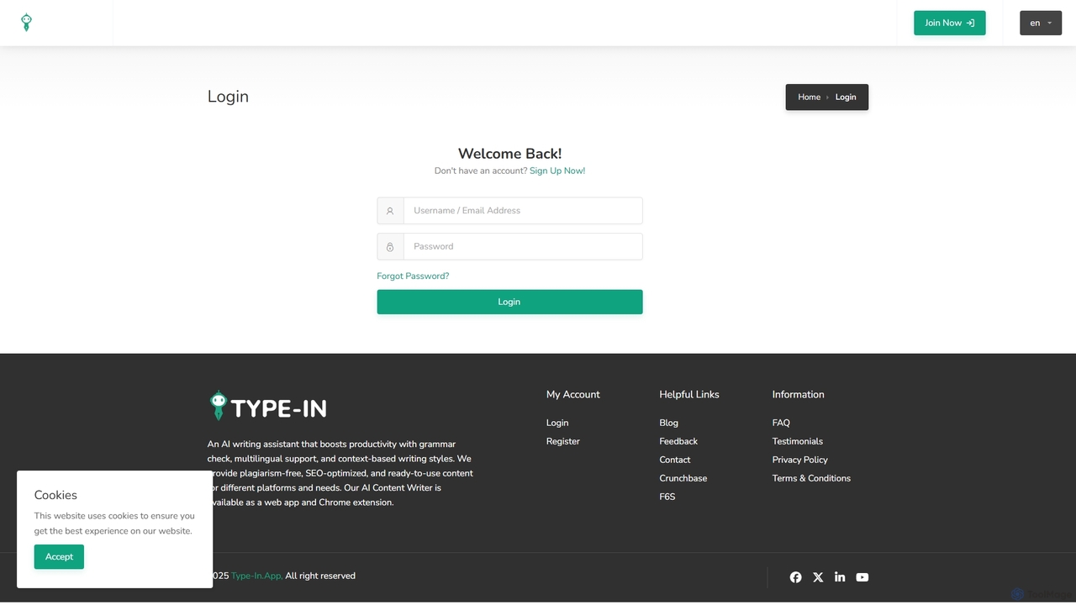This screenshot has width=1076, height=605.
Task: Click the Welcome Back! heading
Action: [x=509, y=153]
